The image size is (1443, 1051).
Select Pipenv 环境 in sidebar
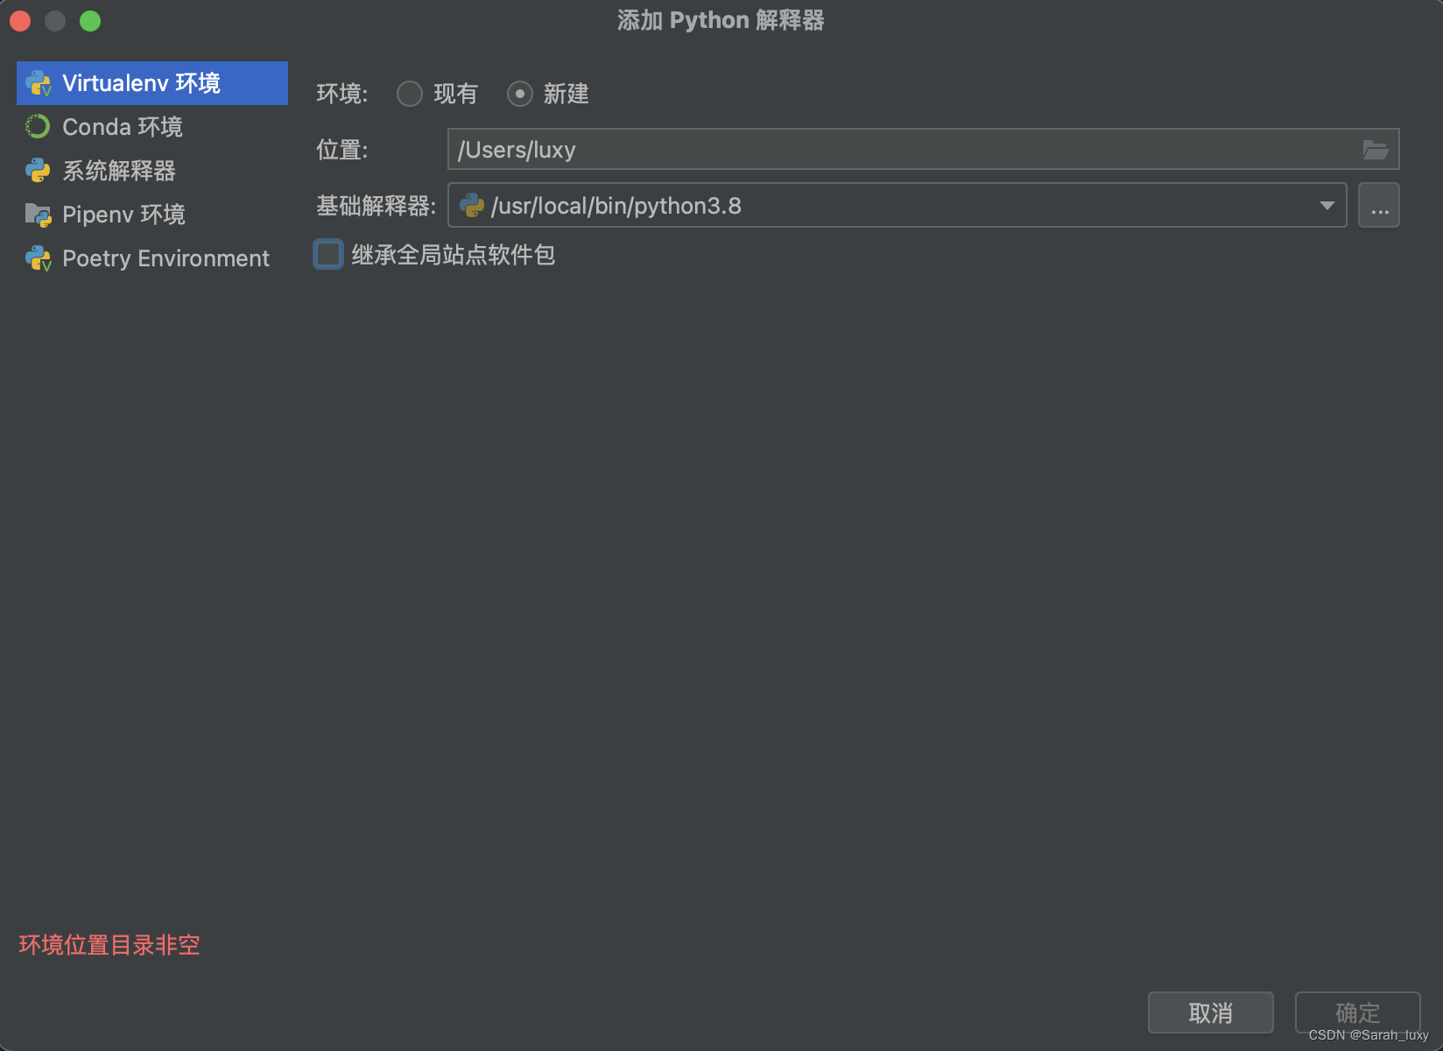tap(152, 215)
